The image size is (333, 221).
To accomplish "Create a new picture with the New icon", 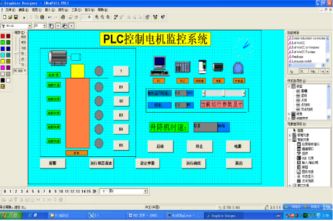I will click(4, 17).
